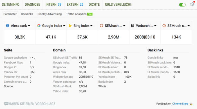The height and width of the screenshot is (109, 197).
Task: Click the SEMrush backlinks label
Action: point(160,62)
